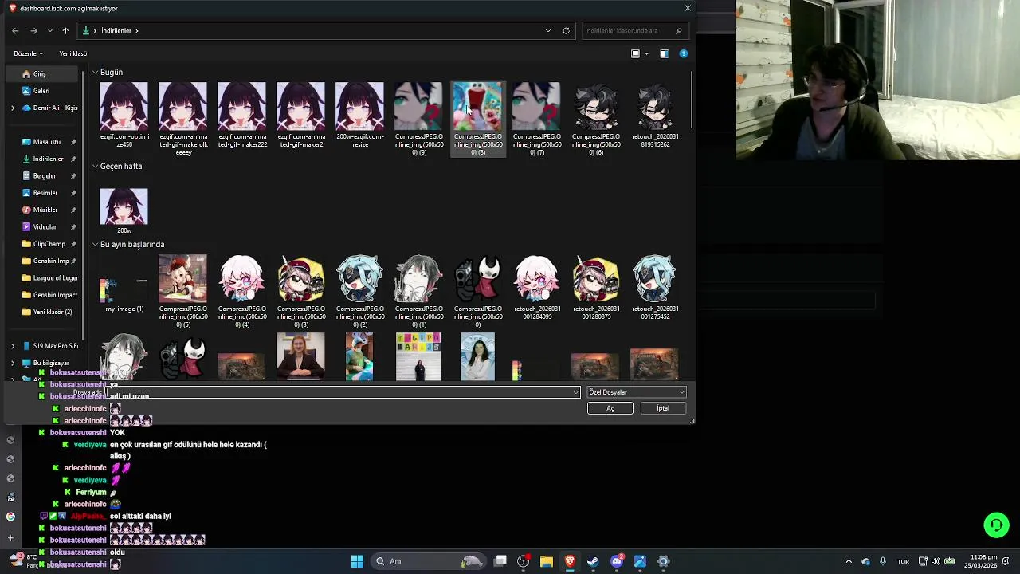Select the 200w-ezgif.com-resize file
The height and width of the screenshot is (574, 1020).
[359, 115]
